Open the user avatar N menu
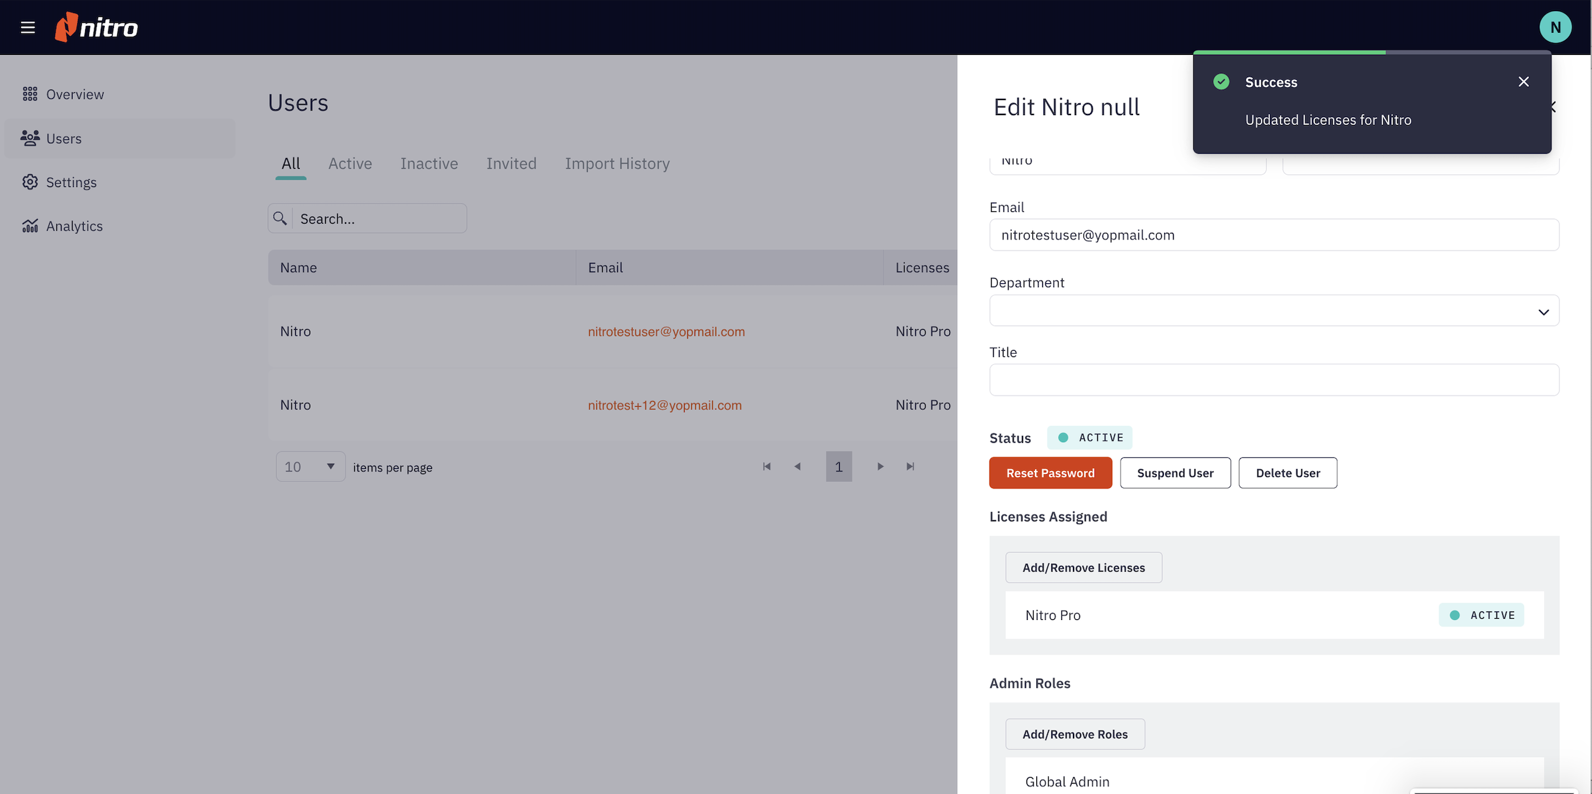Image resolution: width=1592 pixels, height=794 pixels. pos(1555,27)
